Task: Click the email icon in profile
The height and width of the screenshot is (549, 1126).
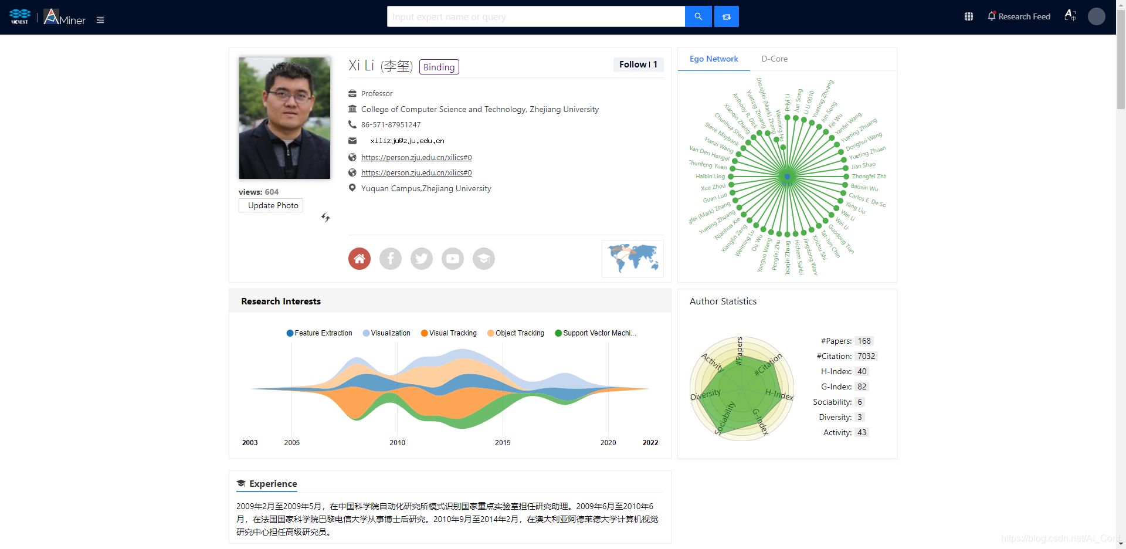Action: (x=352, y=141)
